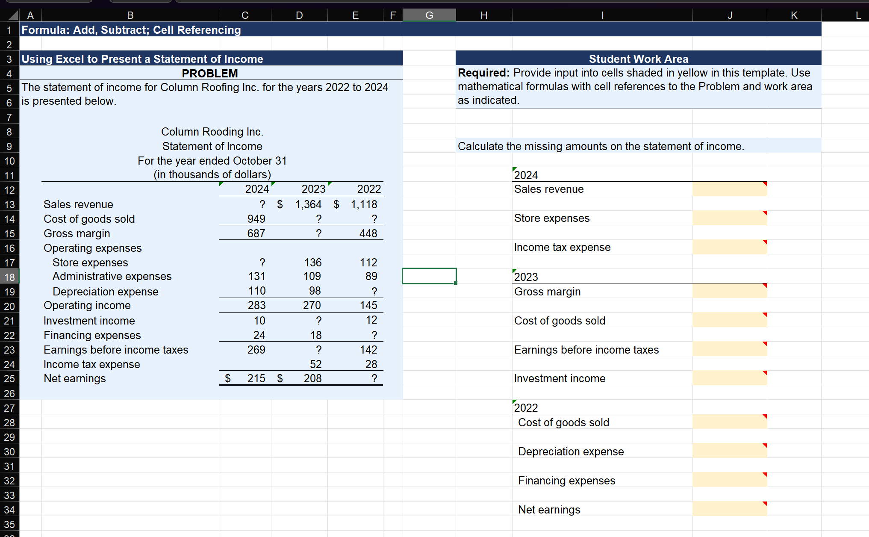
Task: Select row 1 header
Action: pyautogui.click(x=9, y=30)
